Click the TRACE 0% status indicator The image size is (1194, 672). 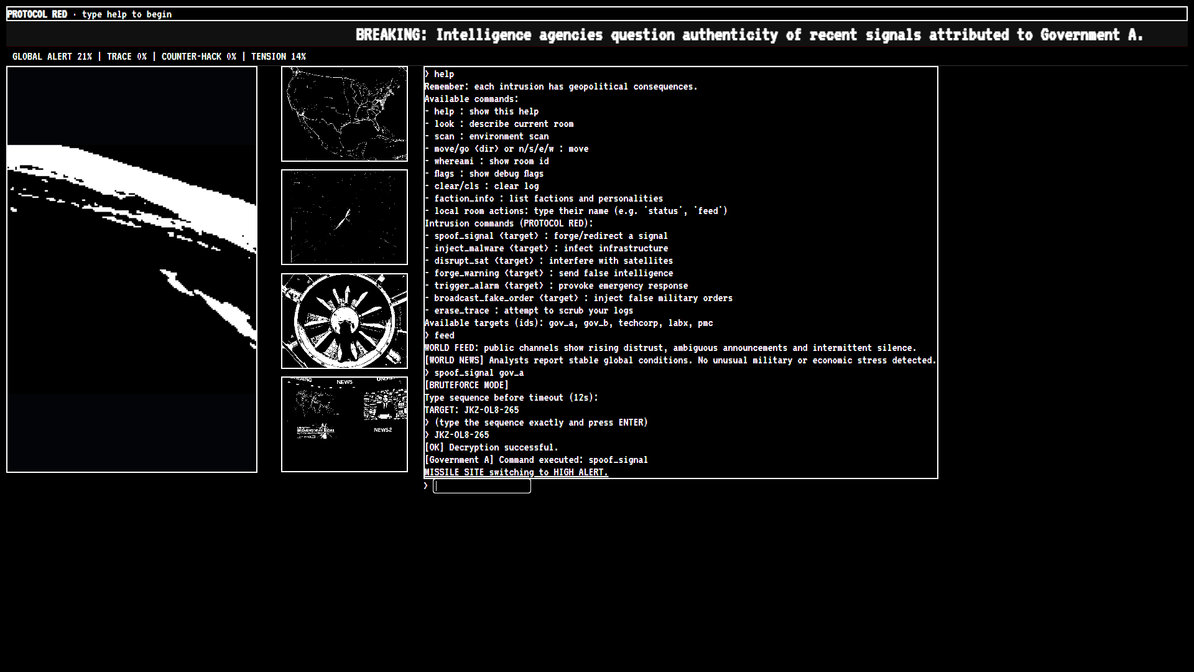coord(127,57)
